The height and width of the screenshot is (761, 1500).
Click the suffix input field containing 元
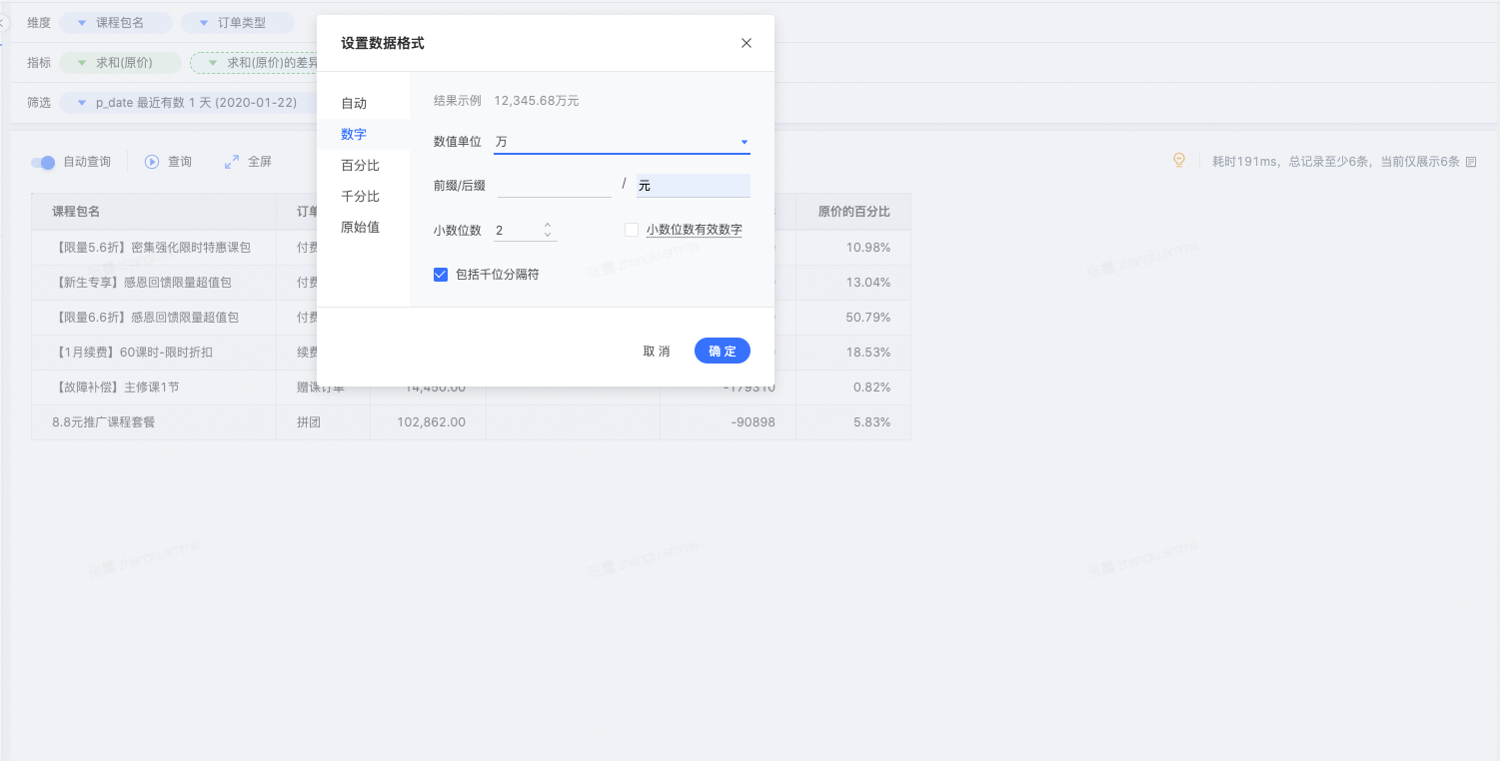click(x=694, y=186)
